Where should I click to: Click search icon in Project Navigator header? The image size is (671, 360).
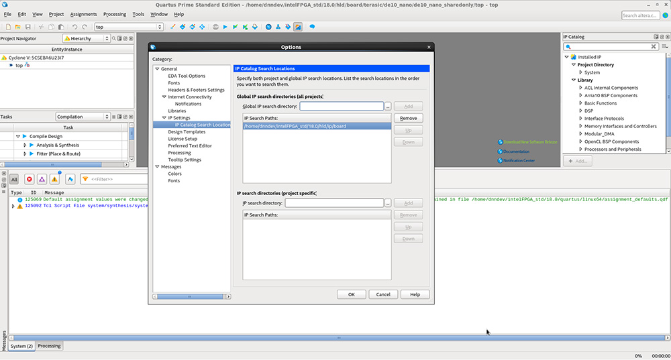click(114, 38)
